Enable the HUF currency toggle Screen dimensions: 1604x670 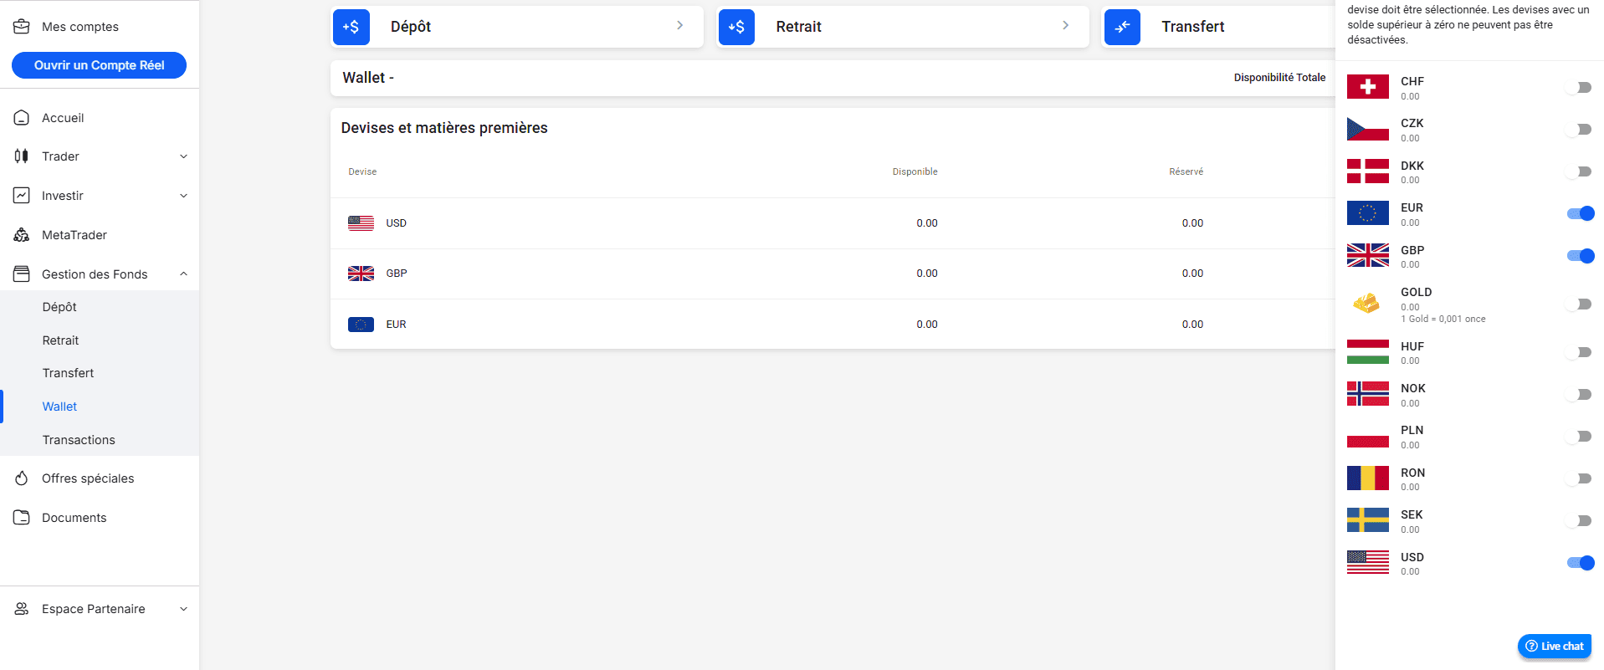click(1580, 352)
